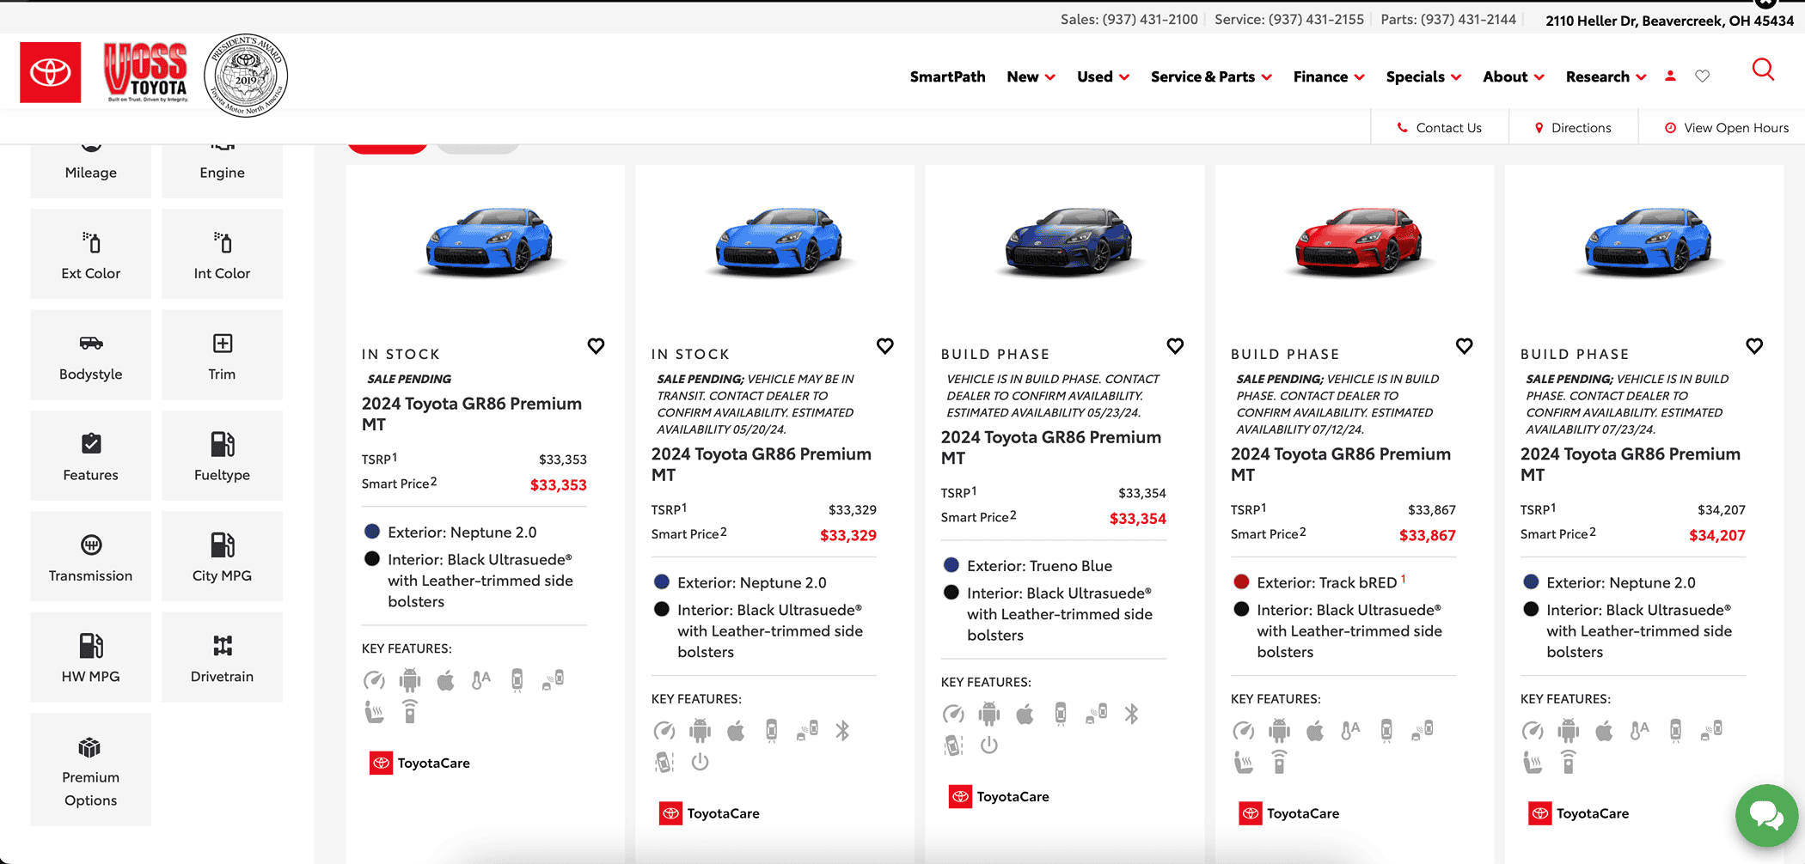The width and height of the screenshot is (1805, 864).
Task: Click ToyotaCare logo on $34,207 car
Action: (x=1578, y=813)
